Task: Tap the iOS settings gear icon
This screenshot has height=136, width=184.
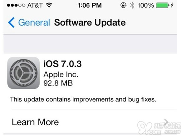Action: coord(24,73)
